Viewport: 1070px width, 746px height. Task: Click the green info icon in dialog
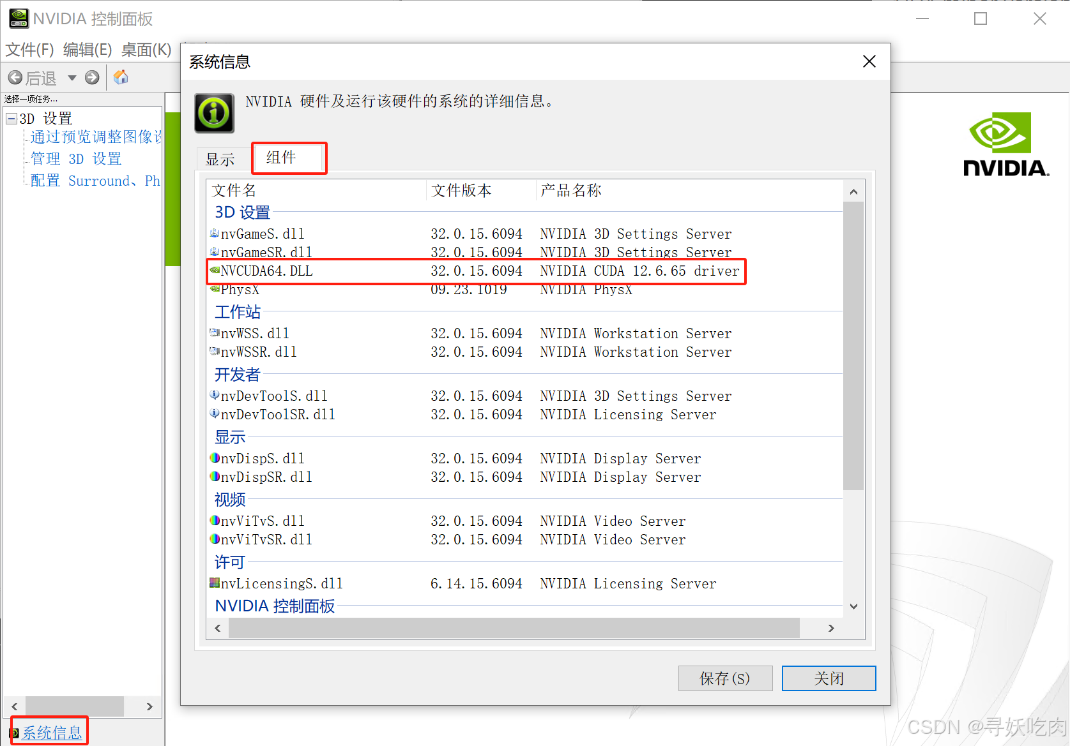tap(215, 113)
